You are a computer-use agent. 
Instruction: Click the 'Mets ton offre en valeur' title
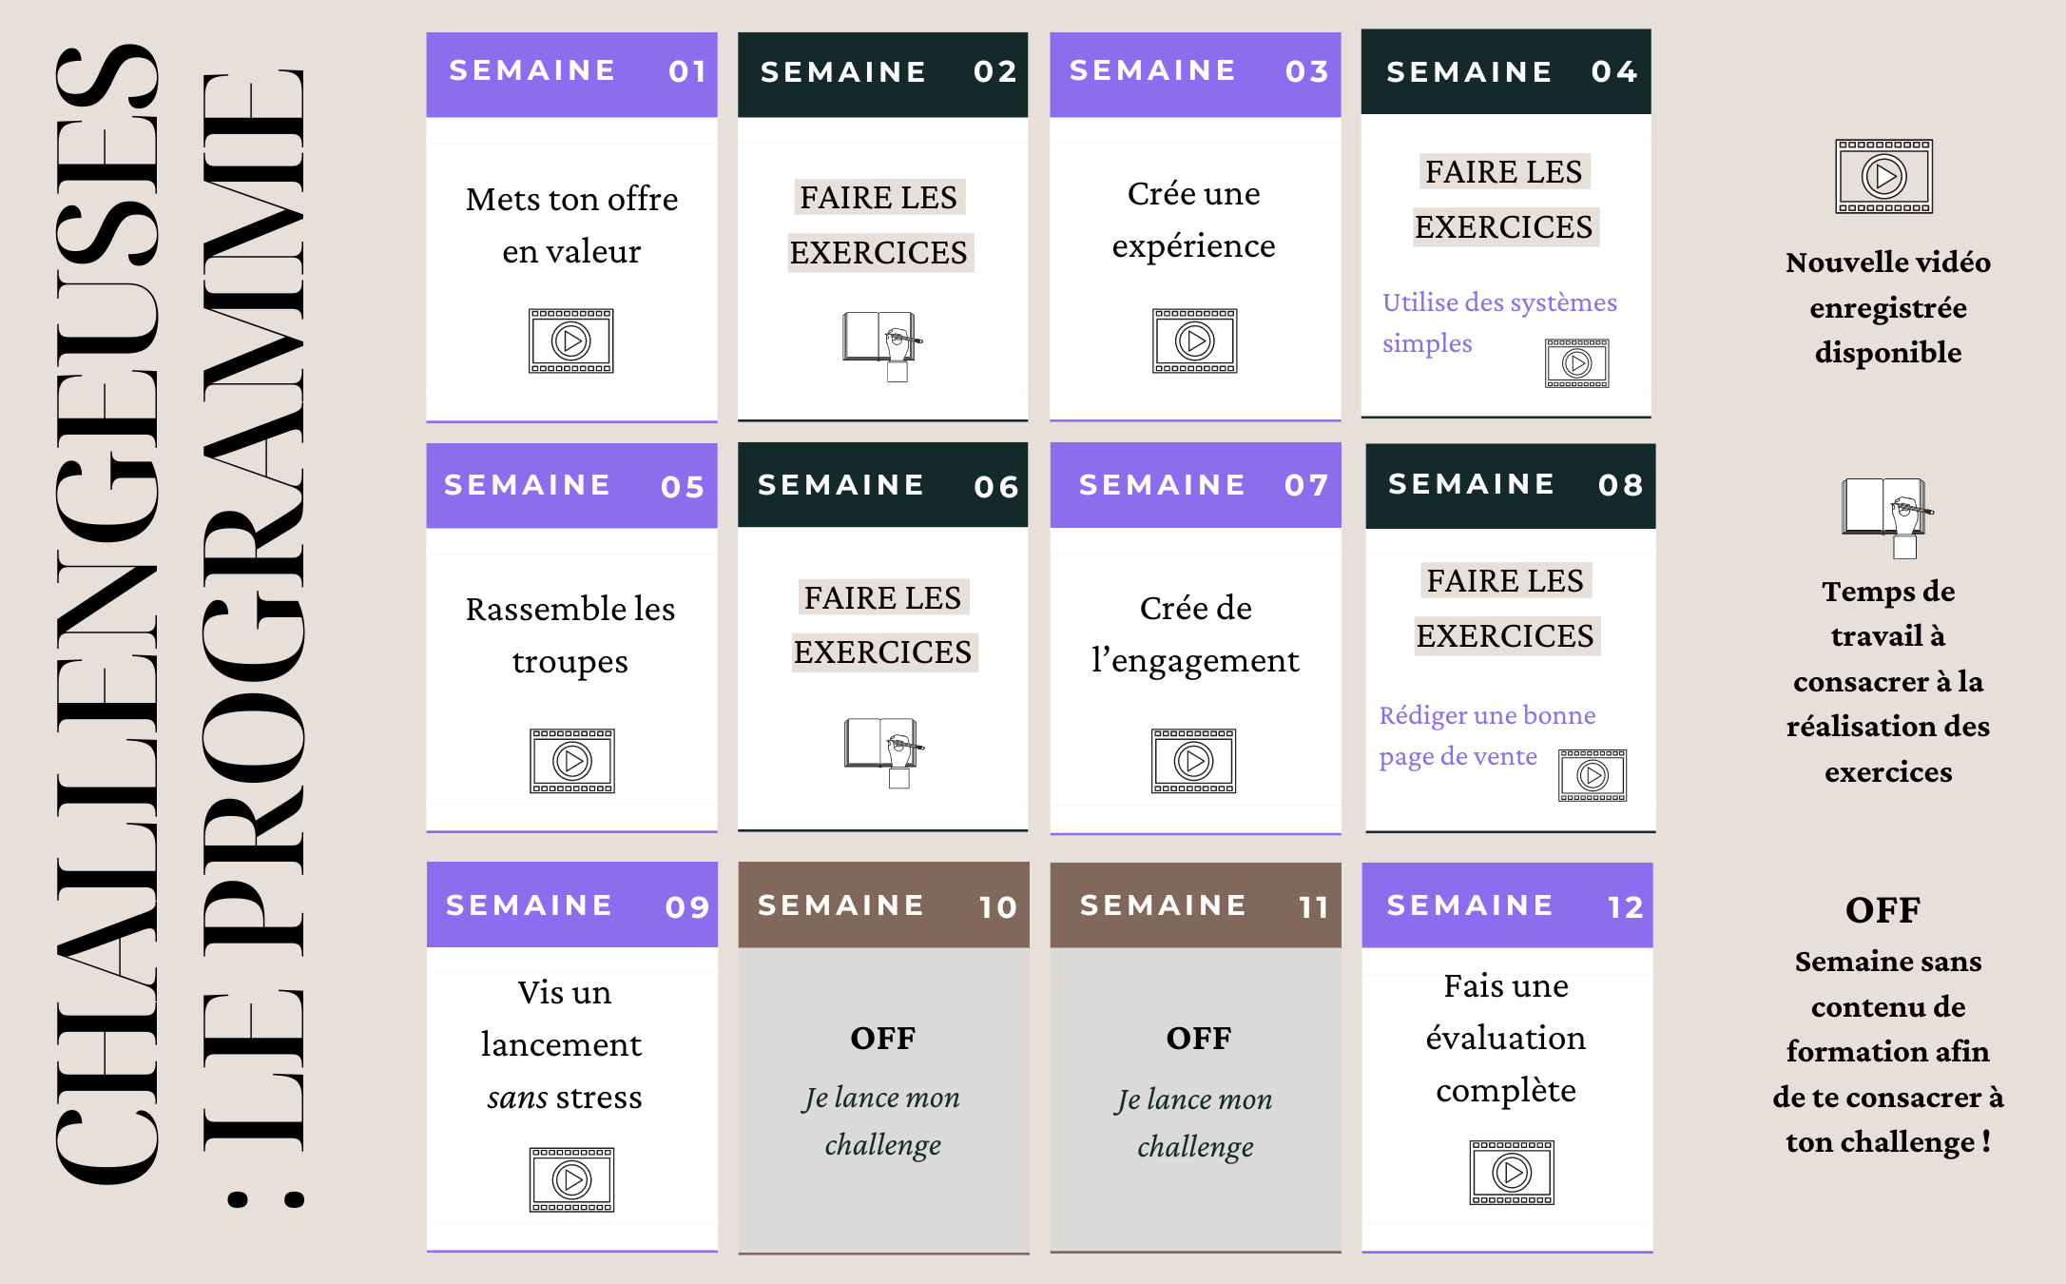pos(571,224)
